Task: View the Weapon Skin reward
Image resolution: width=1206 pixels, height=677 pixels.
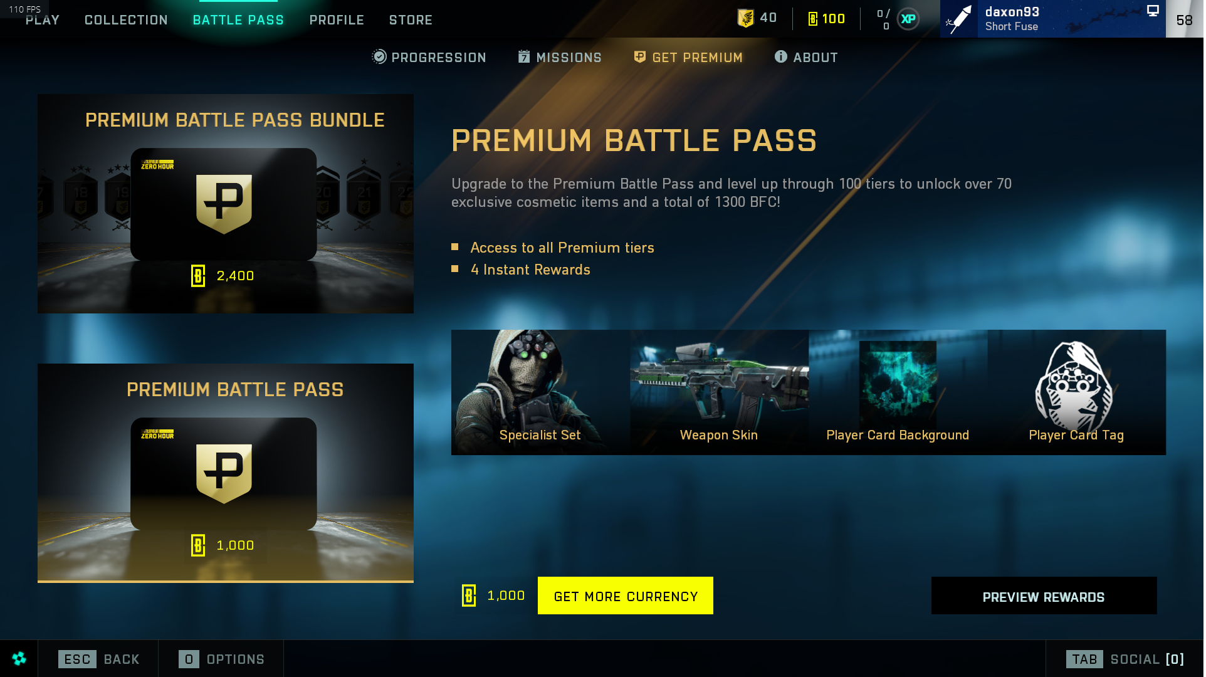Action: [719, 392]
